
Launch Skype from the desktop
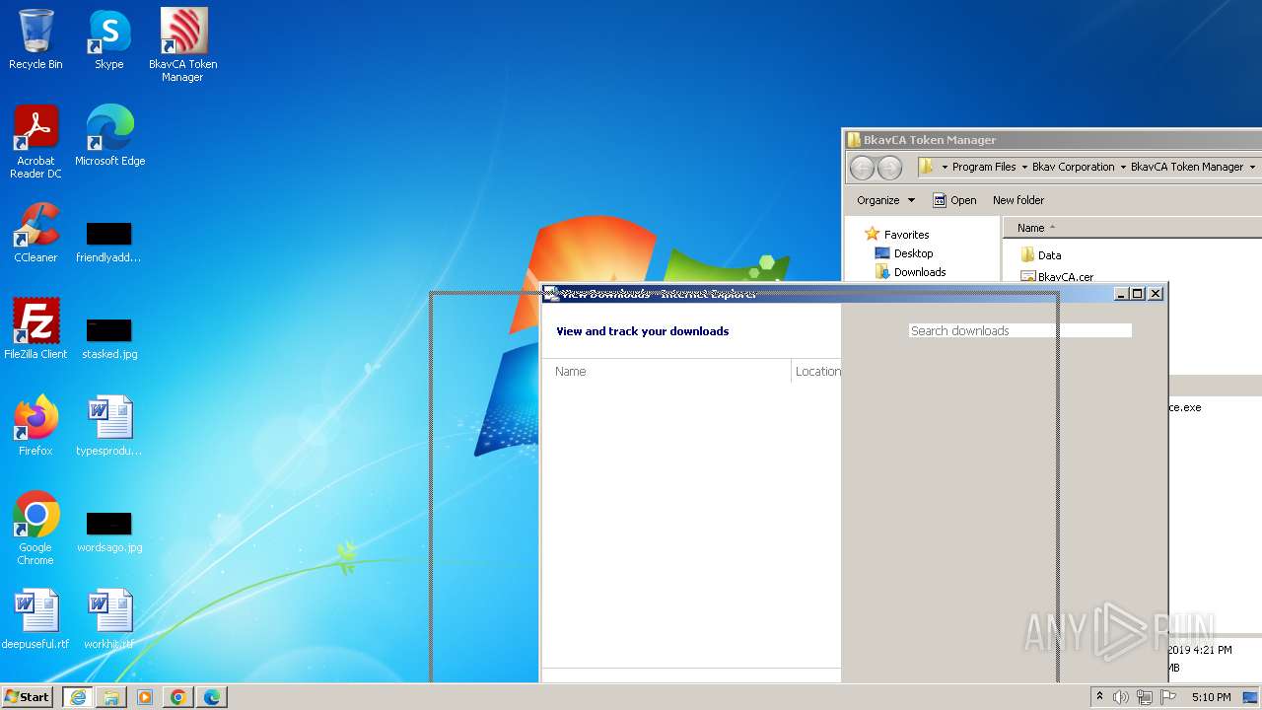tap(108, 39)
